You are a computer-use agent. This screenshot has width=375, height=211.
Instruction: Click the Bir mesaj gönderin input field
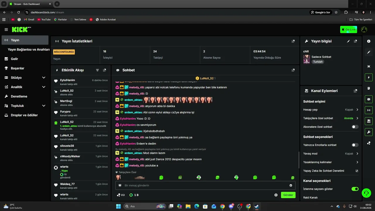pyautogui.click(x=205, y=186)
